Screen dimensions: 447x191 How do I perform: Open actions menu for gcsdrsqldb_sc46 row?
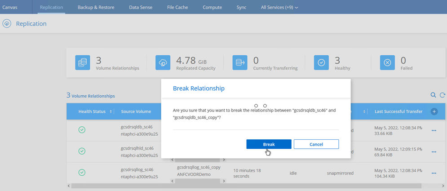(434, 130)
